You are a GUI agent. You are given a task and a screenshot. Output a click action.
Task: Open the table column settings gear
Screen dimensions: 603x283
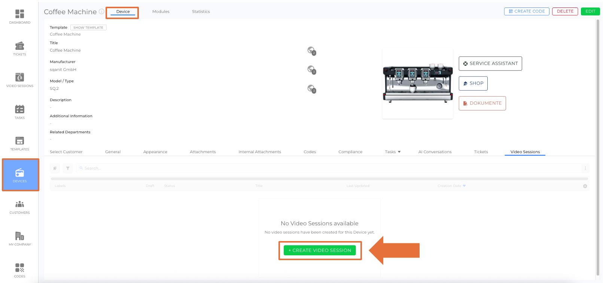[585, 186]
